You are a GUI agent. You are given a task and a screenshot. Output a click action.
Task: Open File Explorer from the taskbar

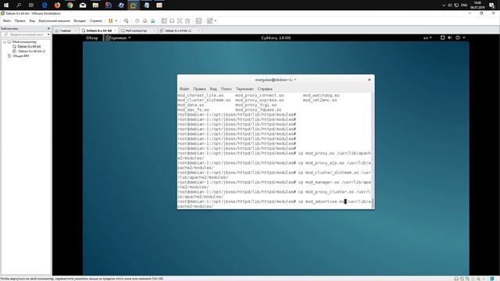pos(95,5)
